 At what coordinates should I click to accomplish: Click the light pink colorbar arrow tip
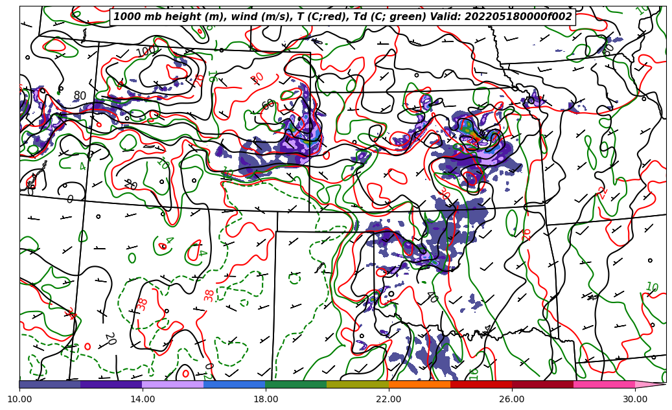point(651,384)
